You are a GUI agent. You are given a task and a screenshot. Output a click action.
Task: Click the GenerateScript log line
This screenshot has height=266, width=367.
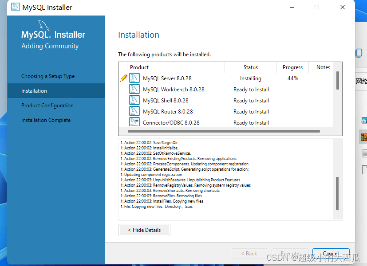tap(185, 169)
